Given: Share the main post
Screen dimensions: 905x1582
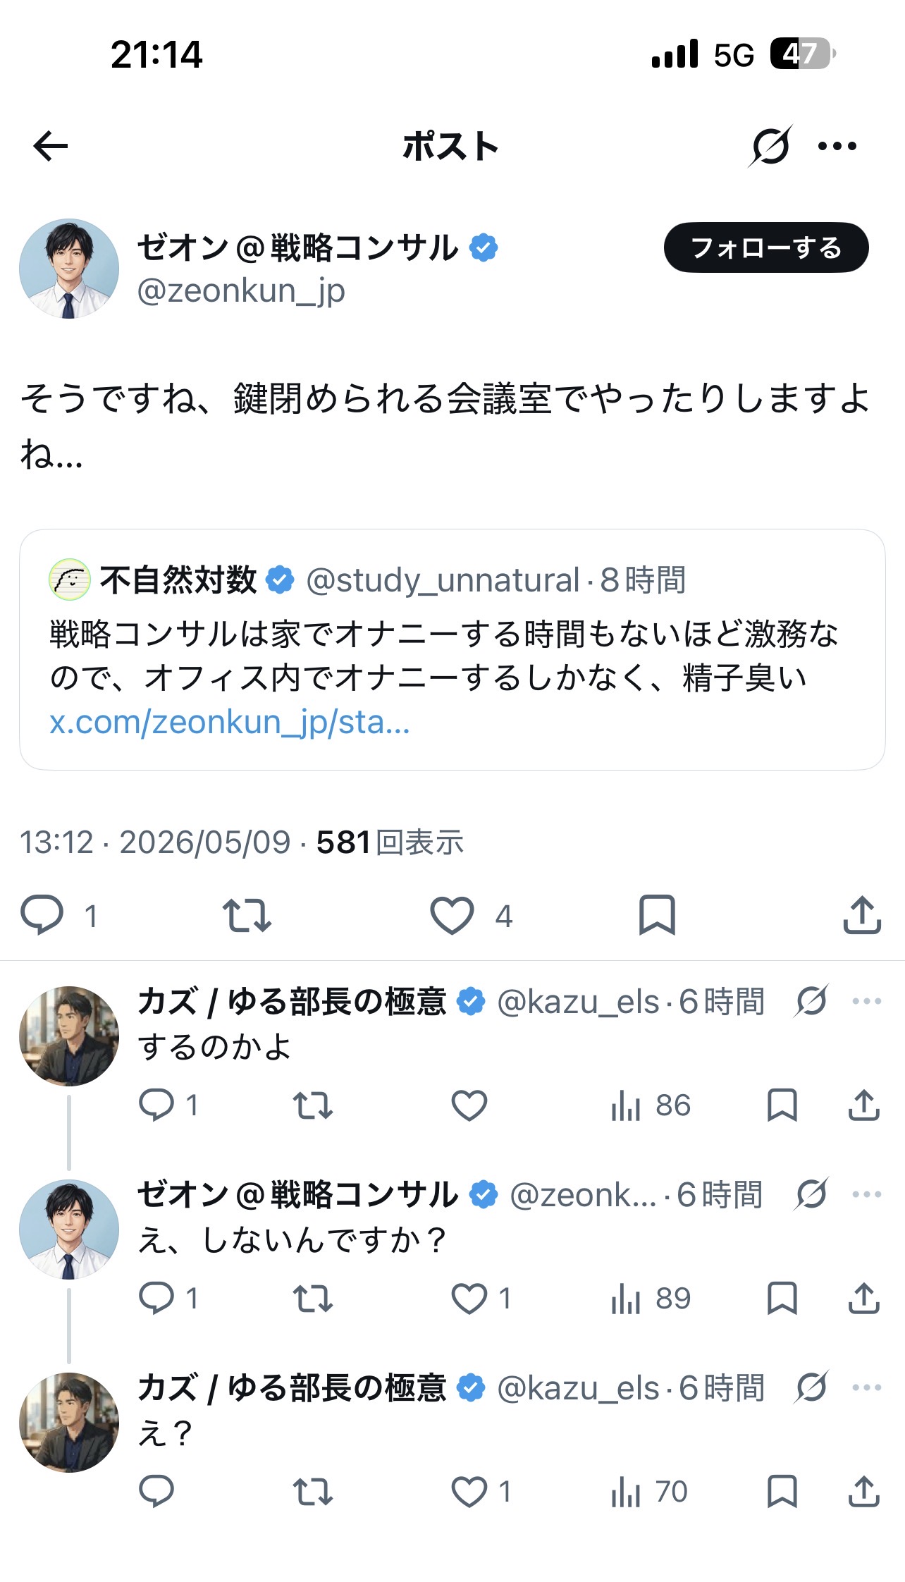Looking at the screenshot, I should point(862,915).
